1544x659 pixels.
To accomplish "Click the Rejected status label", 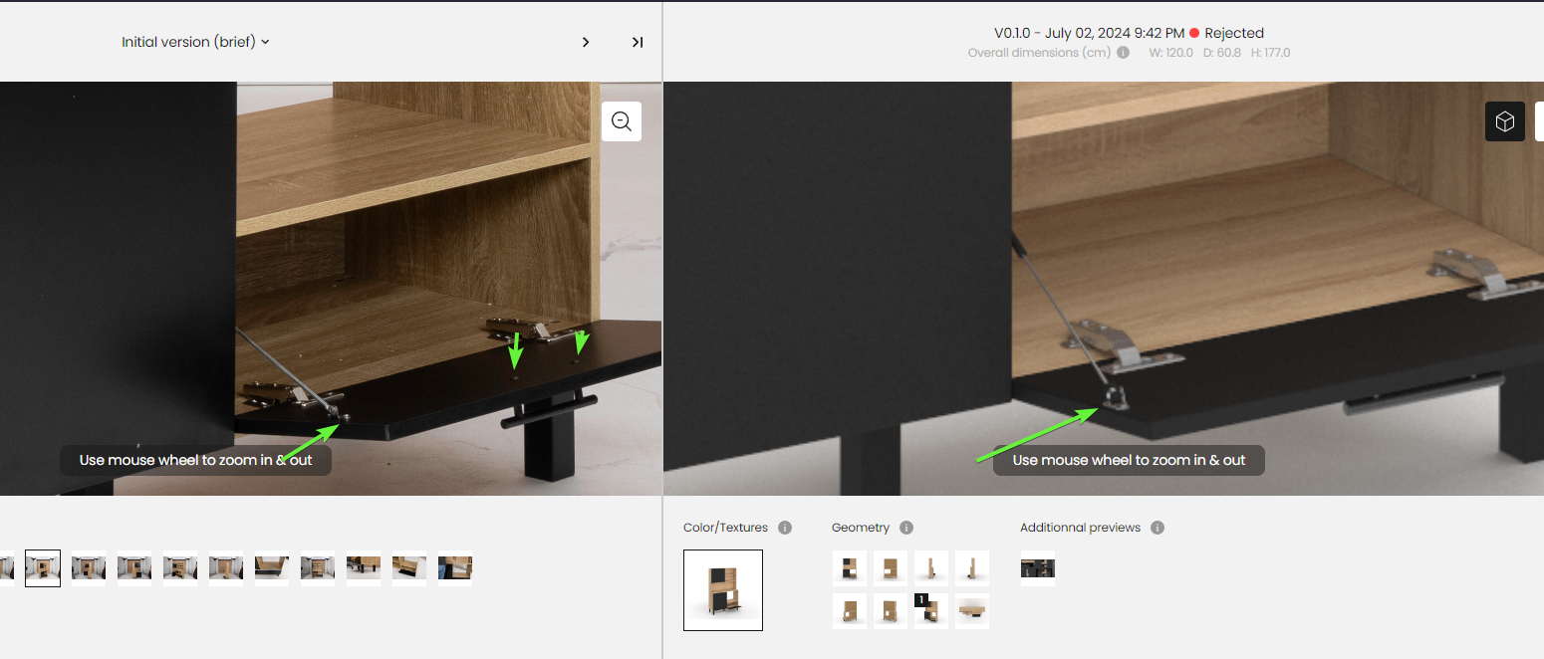I will point(1234,33).
